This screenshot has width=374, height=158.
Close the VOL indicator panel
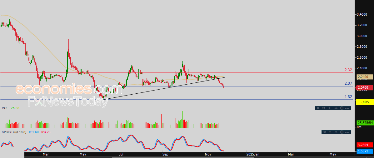click(x=318, y=108)
